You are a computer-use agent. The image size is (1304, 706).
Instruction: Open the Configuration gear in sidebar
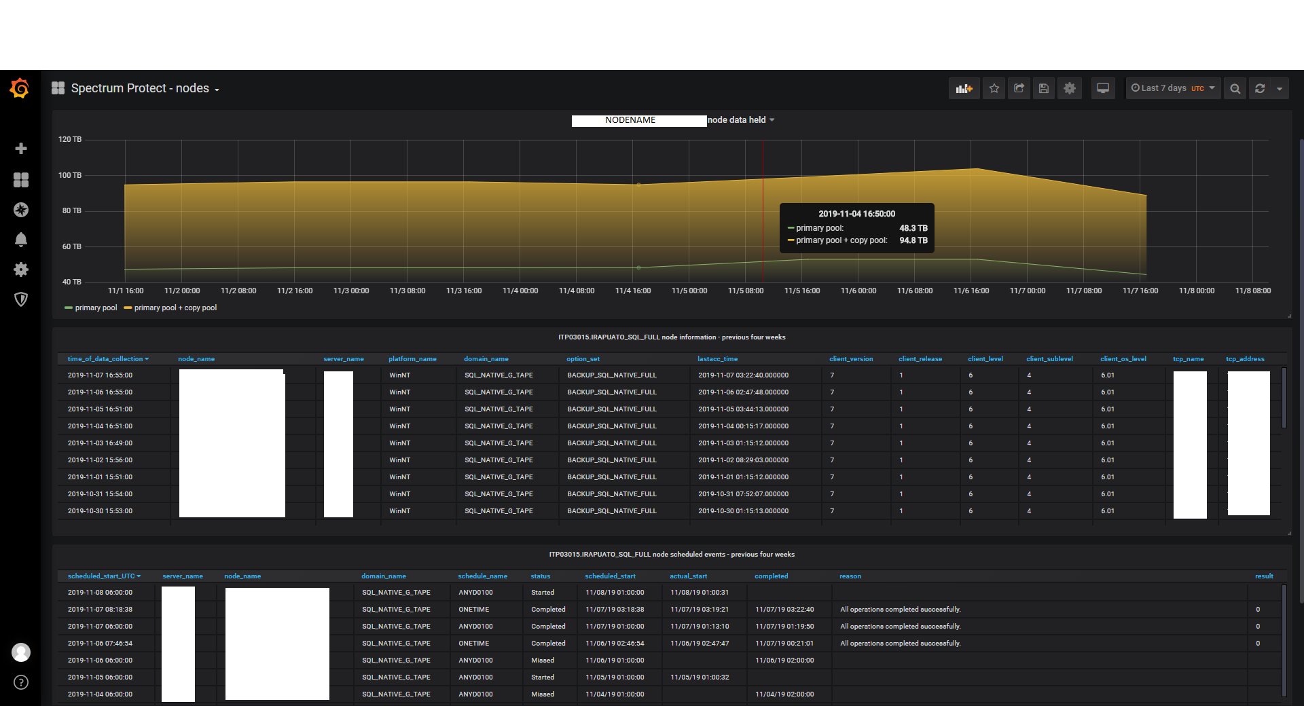coord(21,270)
